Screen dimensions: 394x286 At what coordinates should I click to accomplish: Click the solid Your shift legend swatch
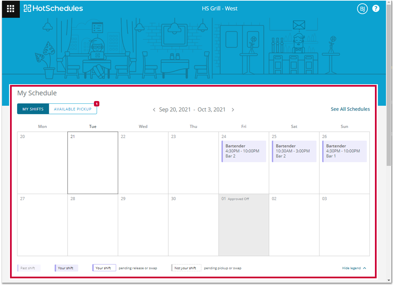point(66,268)
